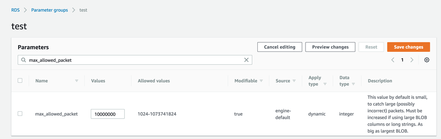Click the max_allowed_packet name cell

(x=56, y=114)
